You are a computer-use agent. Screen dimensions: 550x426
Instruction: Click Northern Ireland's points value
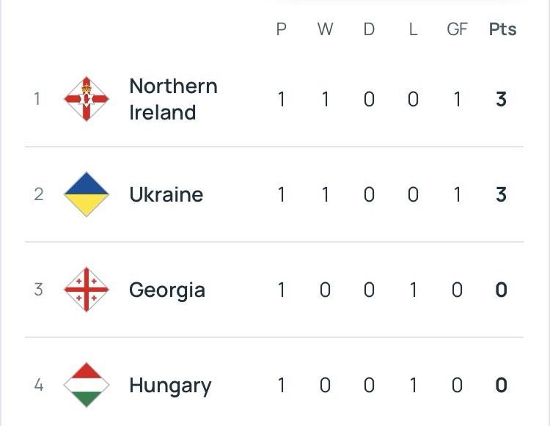click(x=502, y=99)
